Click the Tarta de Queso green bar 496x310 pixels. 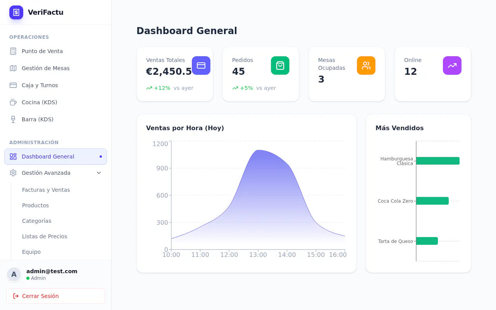click(x=427, y=241)
